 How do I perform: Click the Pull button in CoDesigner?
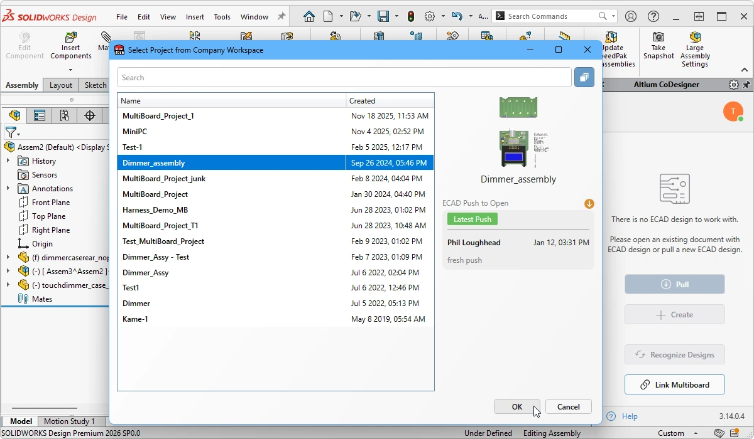(674, 284)
